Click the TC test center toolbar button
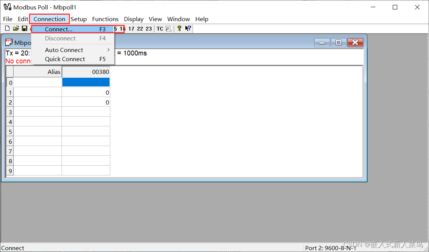 (x=160, y=29)
